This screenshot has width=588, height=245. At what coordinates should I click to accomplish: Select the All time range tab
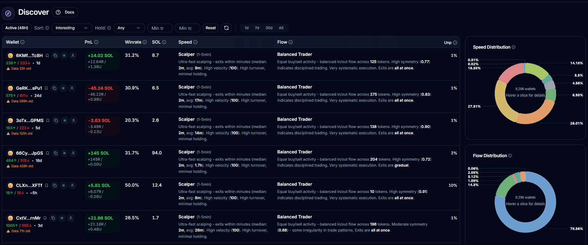(281, 28)
